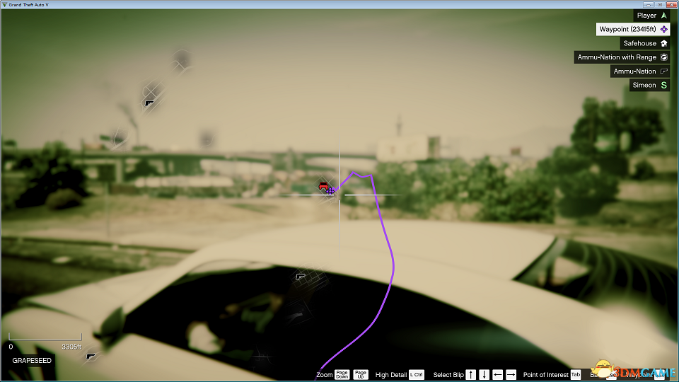Click the Page Up zoom key

tap(360, 375)
